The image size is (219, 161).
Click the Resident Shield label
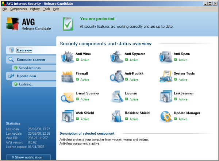pyautogui.click(x=137, y=113)
